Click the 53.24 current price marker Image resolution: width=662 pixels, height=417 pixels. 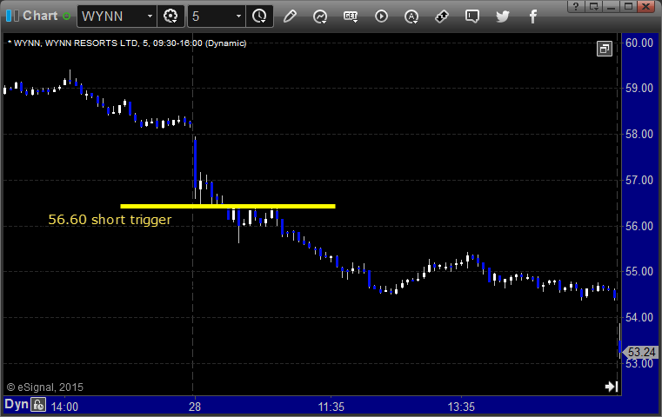click(x=641, y=352)
